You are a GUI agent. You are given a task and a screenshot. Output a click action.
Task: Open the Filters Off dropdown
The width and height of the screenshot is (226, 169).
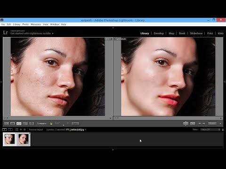tap(210, 130)
